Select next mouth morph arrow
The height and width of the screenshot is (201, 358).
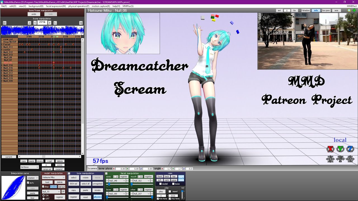[152, 181]
